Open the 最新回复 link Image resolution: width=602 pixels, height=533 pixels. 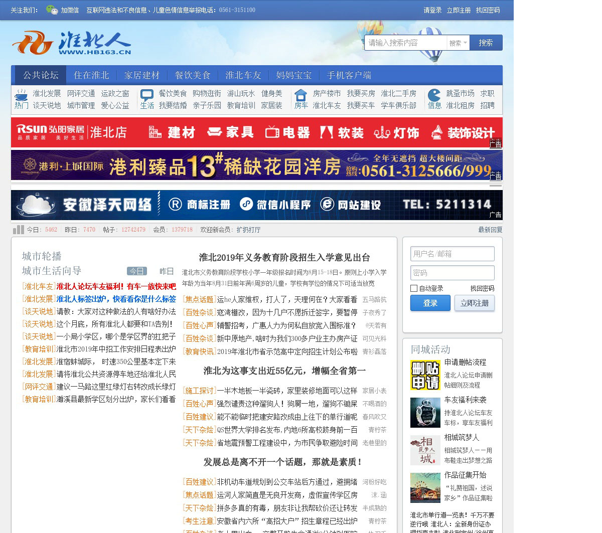point(490,230)
